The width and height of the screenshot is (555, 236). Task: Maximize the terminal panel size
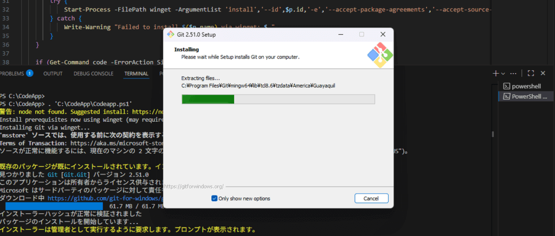531,73
